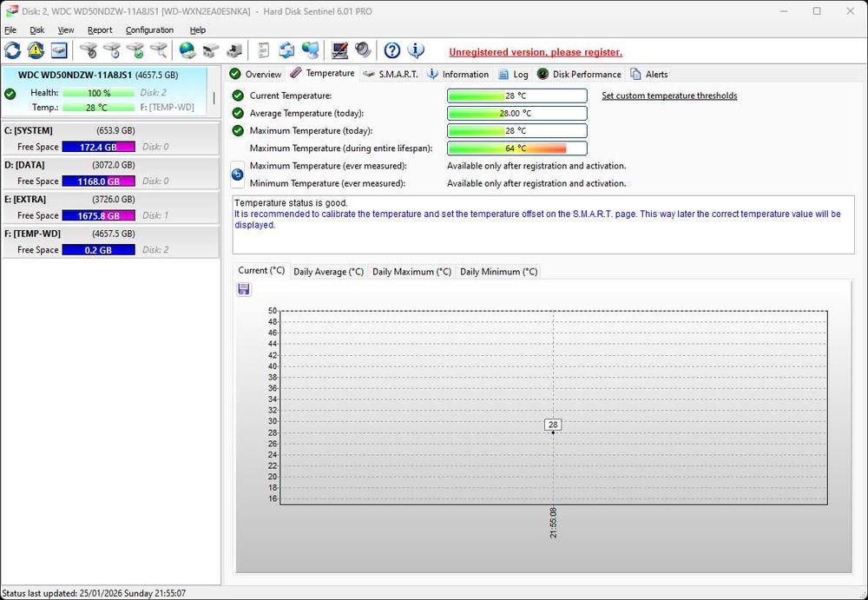Open the Alerts tab
This screenshot has height=600, width=868.
click(648, 74)
